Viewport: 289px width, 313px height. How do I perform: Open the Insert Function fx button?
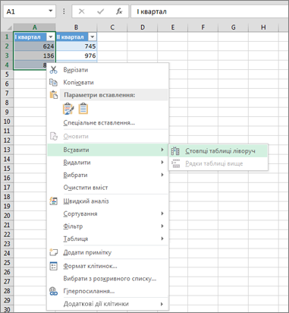119,11
